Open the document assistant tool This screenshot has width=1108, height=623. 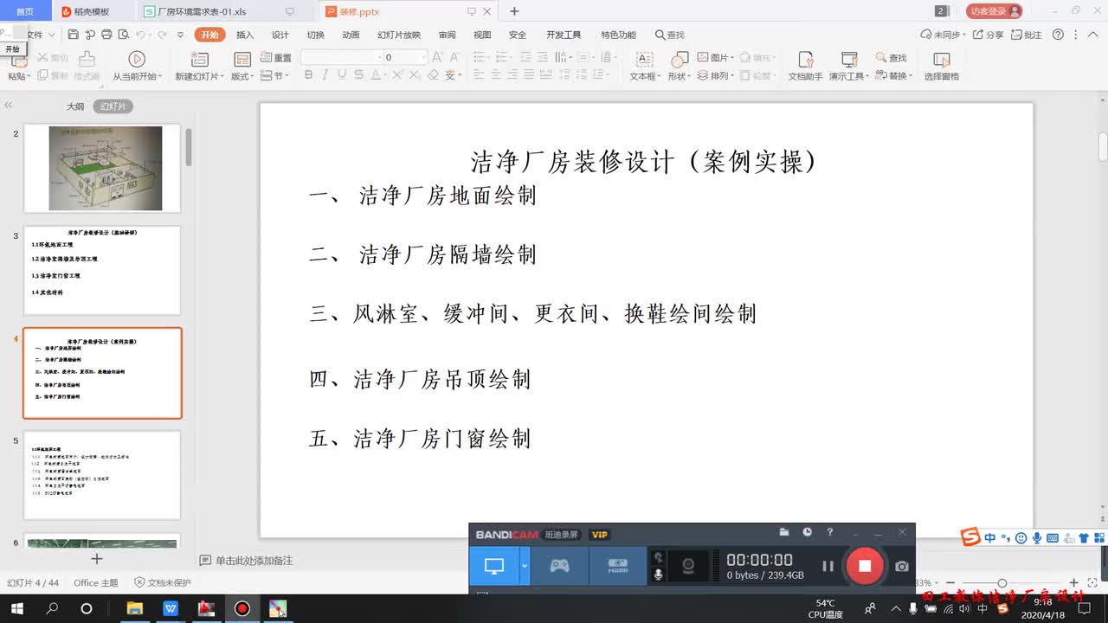click(x=805, y=66)
